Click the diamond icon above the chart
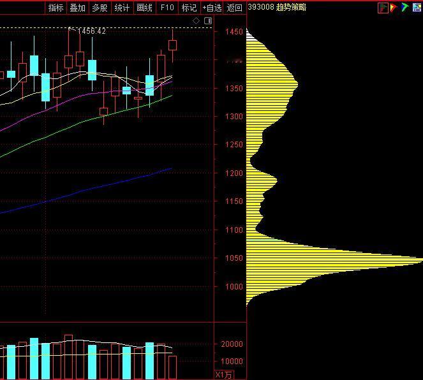The height and width of the screenshot is (380, 423). click(x=196, y=21)
